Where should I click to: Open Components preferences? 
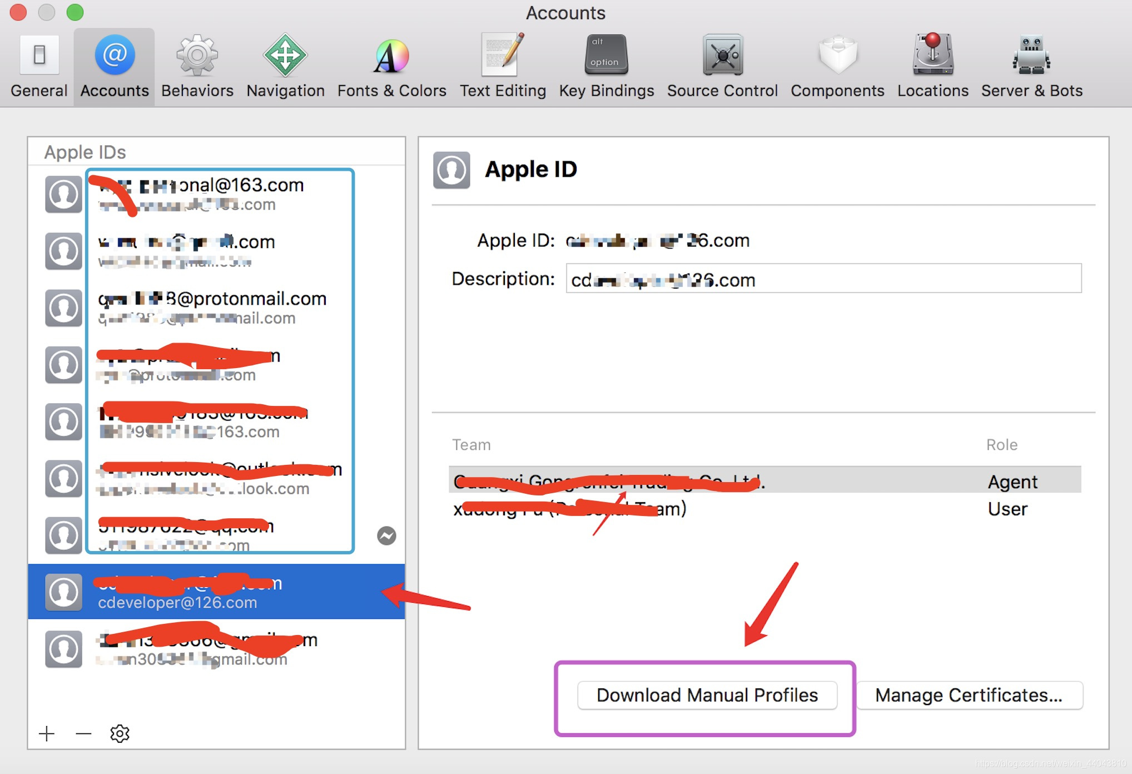pyautogui.click(x=837, y=67)
